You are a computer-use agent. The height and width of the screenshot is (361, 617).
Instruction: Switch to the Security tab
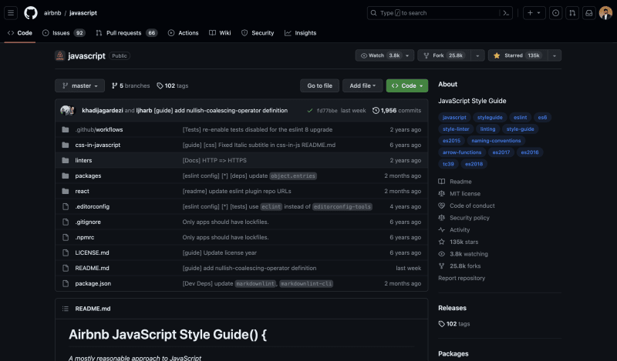click(258, 33)
